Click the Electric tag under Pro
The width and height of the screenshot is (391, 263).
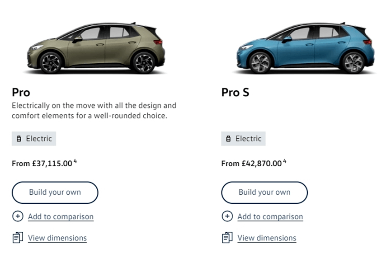pyautogui.click(x=34, y=139)
